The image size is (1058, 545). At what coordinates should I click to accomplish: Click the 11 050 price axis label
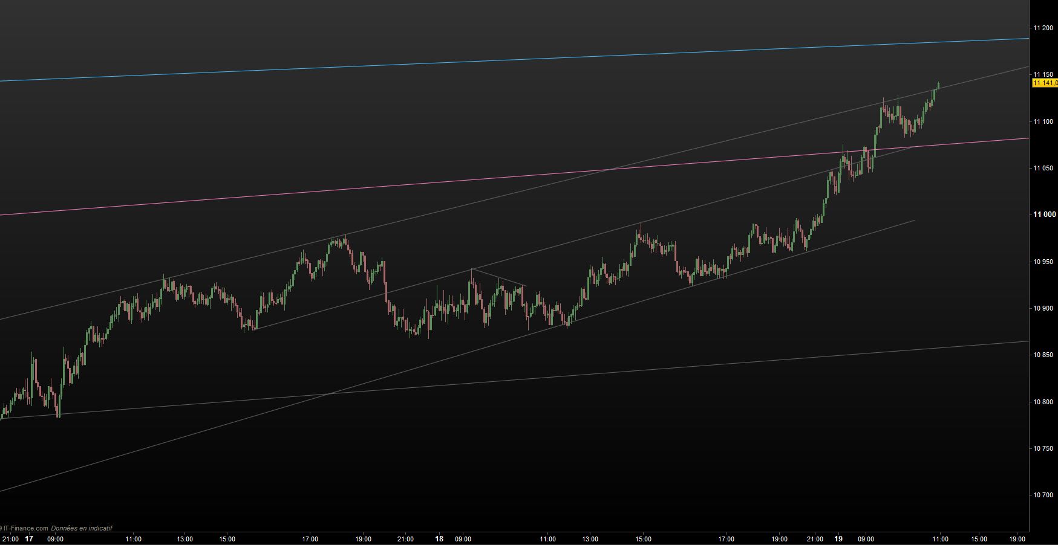(x=1043, y=168)
